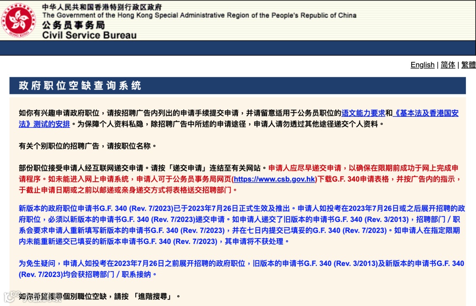
Task: Click the 中华人民共和国香港特别行政区政府 header text
Action: click(102, 7)
